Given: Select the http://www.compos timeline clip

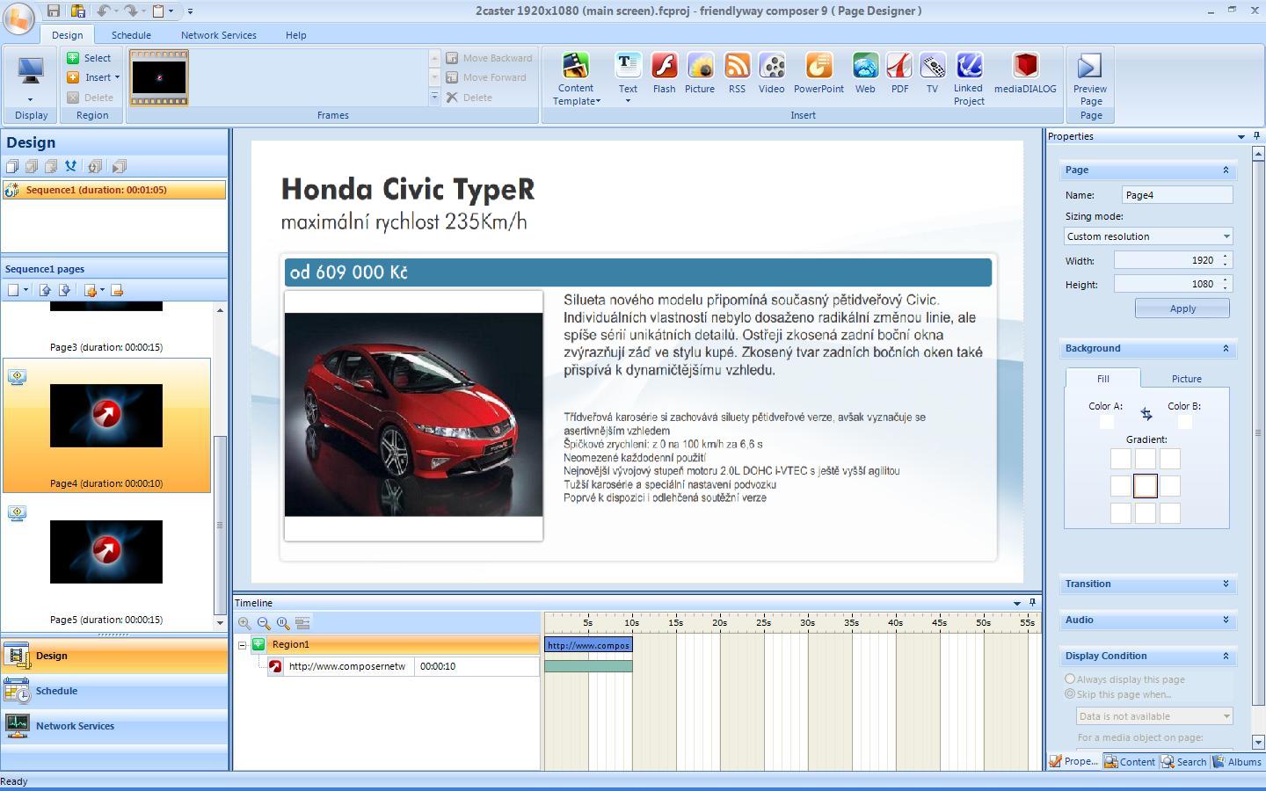Looking at the screenshot, I should click(588, 645).
